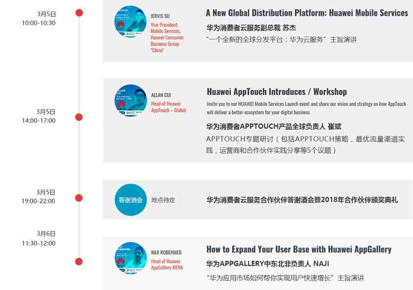The width and height of the screenshot is (413, 290).
Task: Click the 3月6日 11:30-12:00 time label
Action: tap(39, 238)
